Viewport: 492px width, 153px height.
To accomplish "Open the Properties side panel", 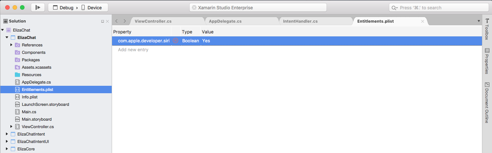I will pos(487,61).
